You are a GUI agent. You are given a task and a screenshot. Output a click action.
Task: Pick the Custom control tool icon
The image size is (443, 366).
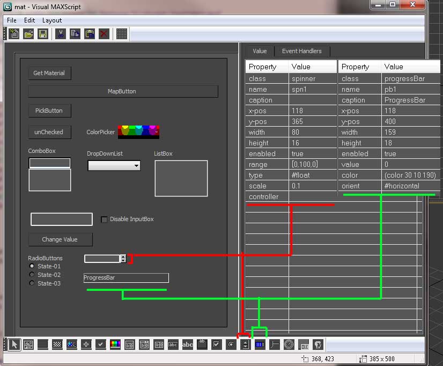pyautogui.click(x=318, y=344)
